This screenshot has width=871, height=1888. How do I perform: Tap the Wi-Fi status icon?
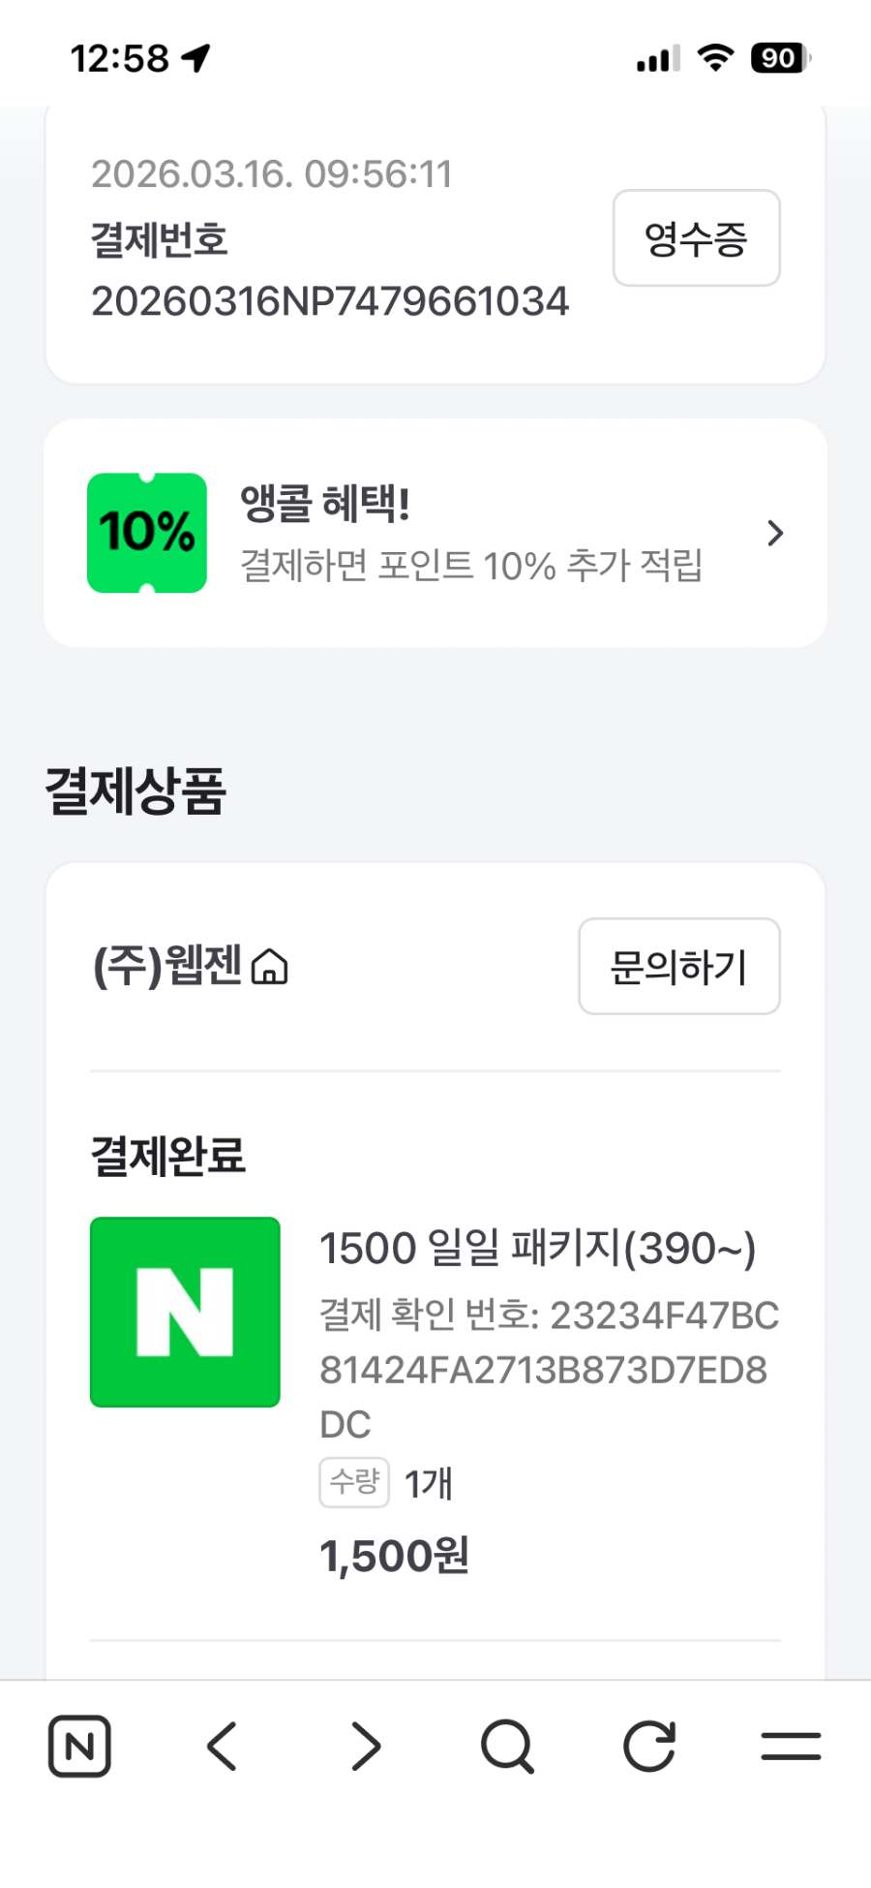click(x=715, y=58)
